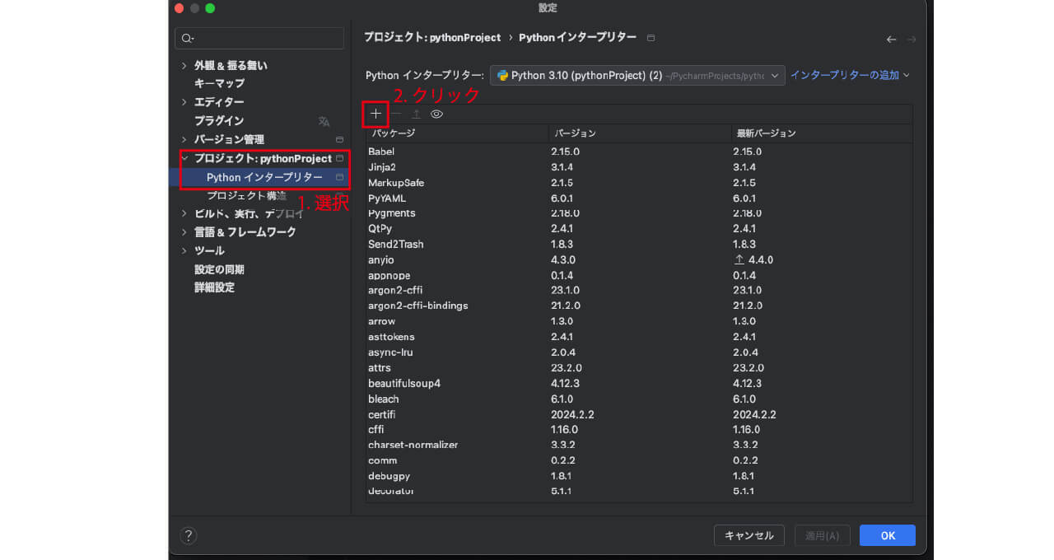This screenshot has width=1054, height=560.
Task: Click the forward arrow in the header
Action: (912, 39)
